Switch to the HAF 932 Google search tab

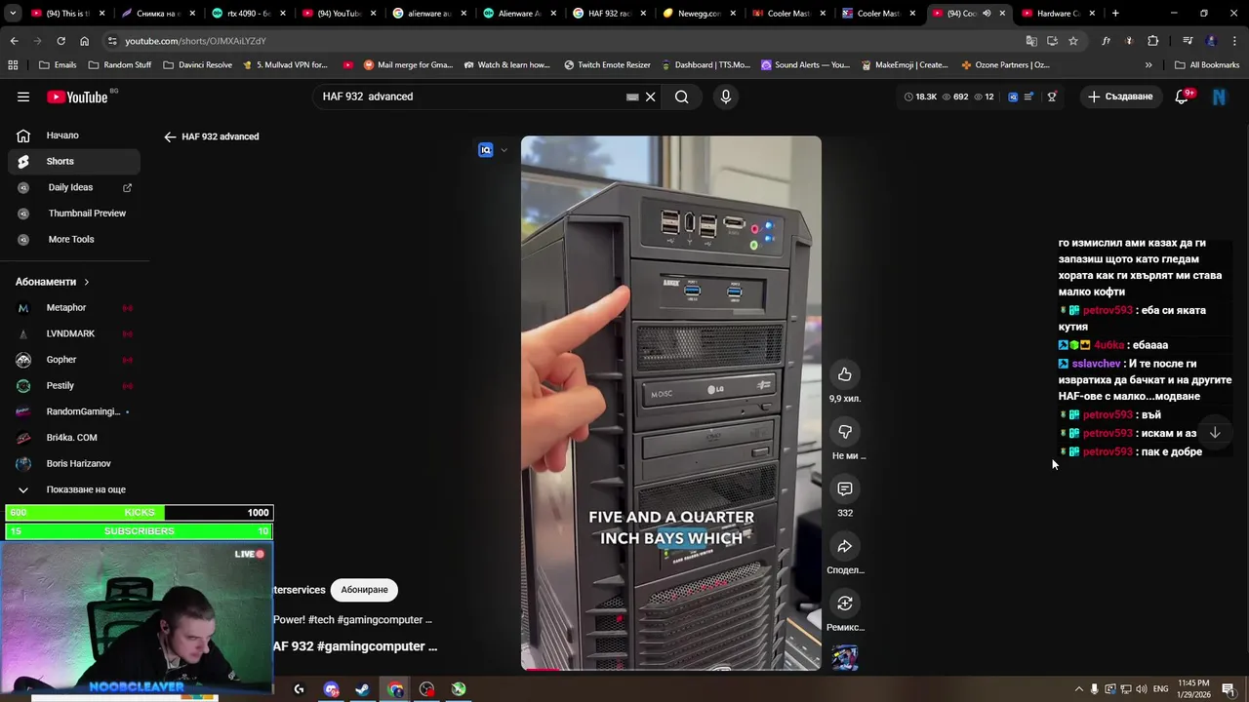click(610, 14)
